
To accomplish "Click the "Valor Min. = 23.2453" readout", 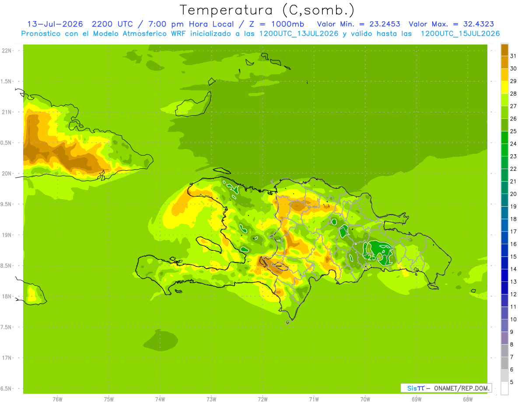I will click(358, 24).
